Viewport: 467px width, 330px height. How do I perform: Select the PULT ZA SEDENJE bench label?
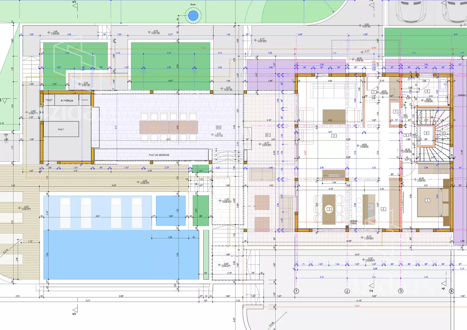click(159, 155)
